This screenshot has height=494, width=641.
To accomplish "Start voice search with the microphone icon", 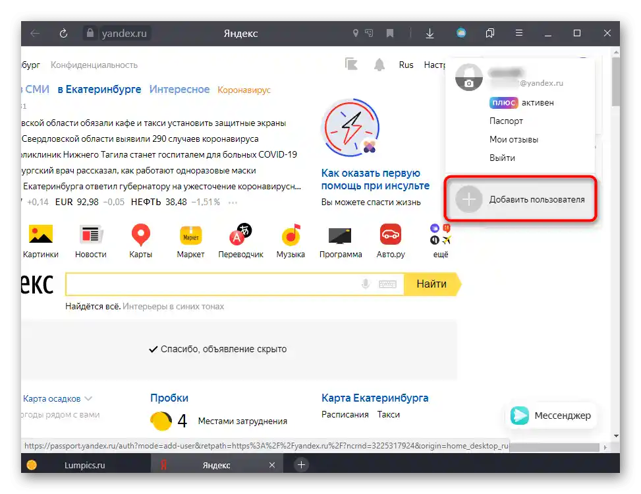I will pos(366,284).
